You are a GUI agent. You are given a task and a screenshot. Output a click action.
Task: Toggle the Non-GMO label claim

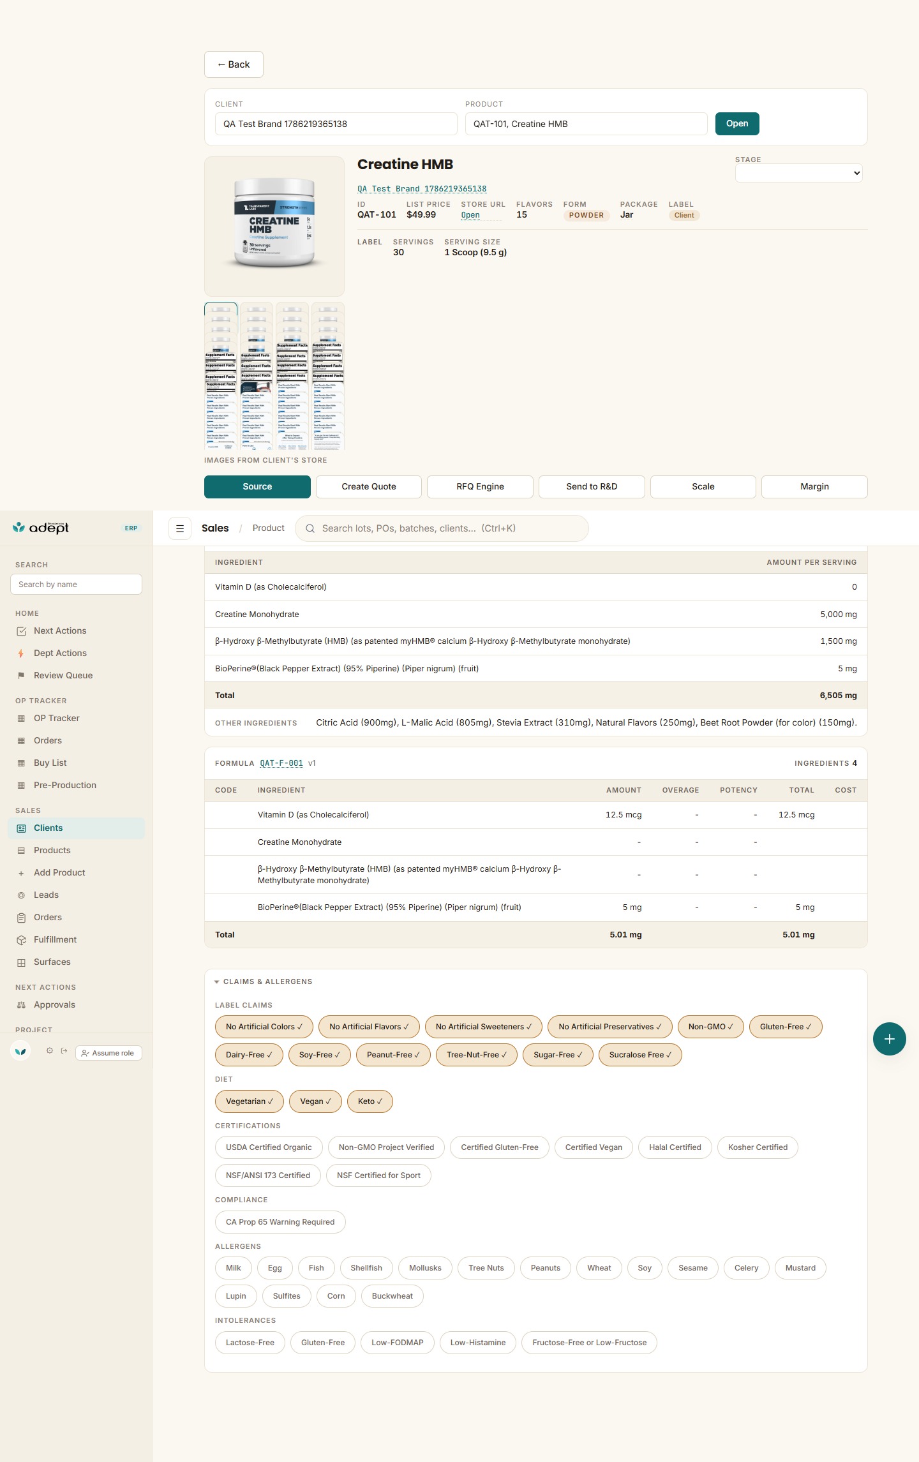click(711, 1027)
